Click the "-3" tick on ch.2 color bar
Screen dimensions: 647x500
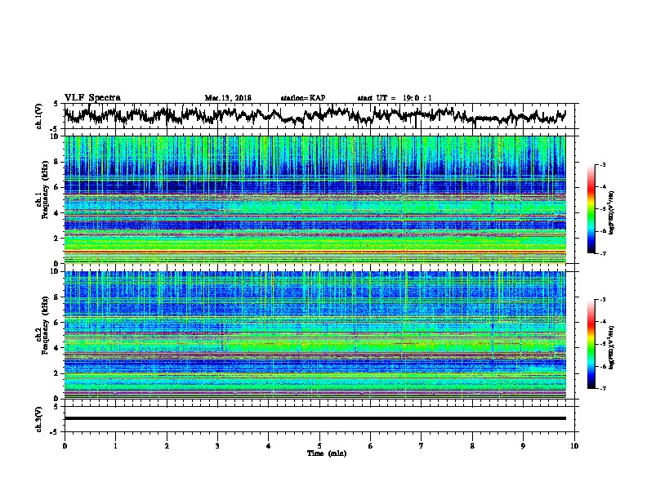[x=602, y=300]
